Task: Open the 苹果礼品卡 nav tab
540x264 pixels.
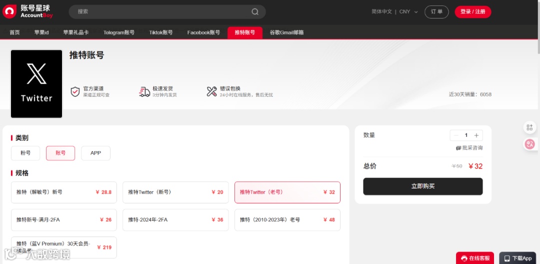Action: pos(76,32)
